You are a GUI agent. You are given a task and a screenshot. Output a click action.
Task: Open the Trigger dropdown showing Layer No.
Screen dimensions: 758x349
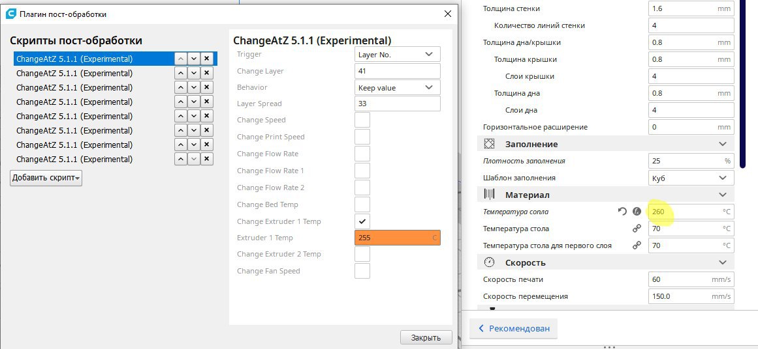[398, 55]
